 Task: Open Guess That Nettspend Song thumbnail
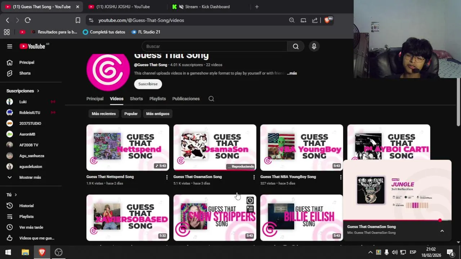pyautogui.click(x=127, y=147)
